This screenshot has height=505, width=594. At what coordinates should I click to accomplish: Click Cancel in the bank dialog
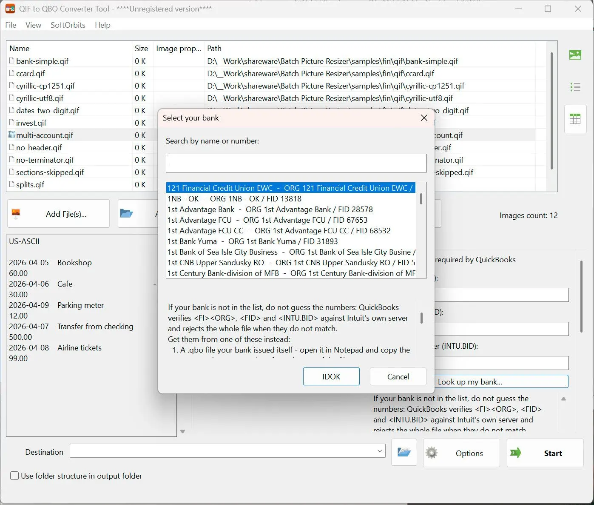click(398, 376)
